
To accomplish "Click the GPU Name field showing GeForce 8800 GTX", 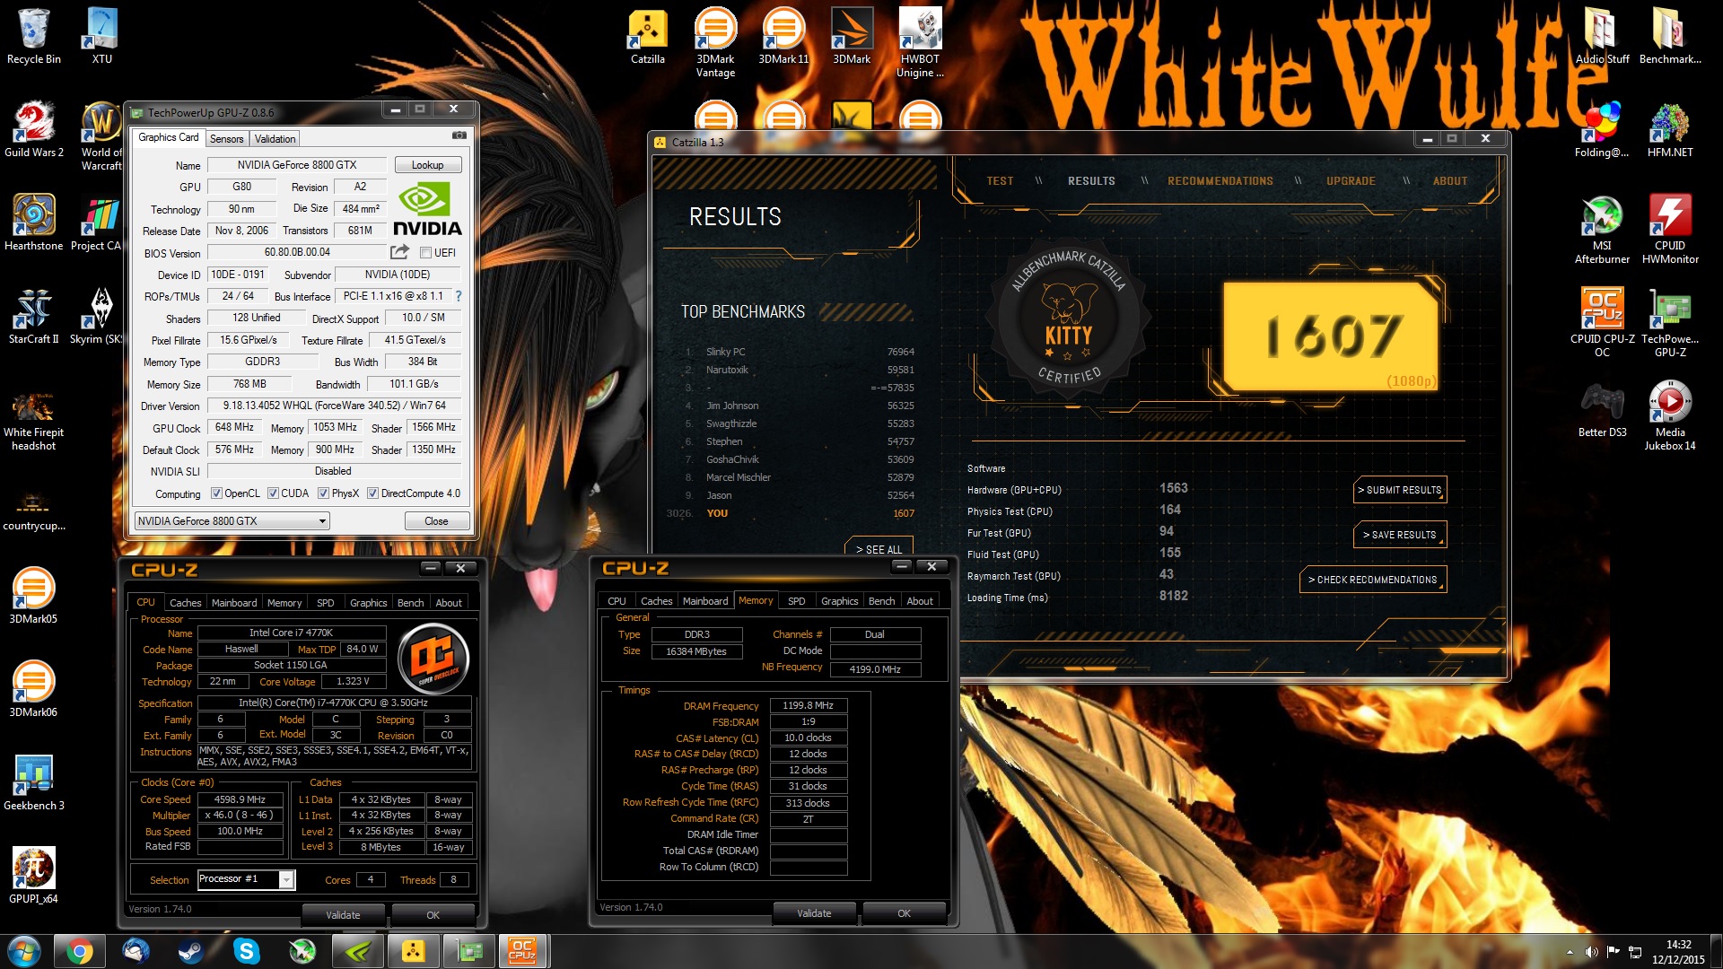I will coord(297,165).
